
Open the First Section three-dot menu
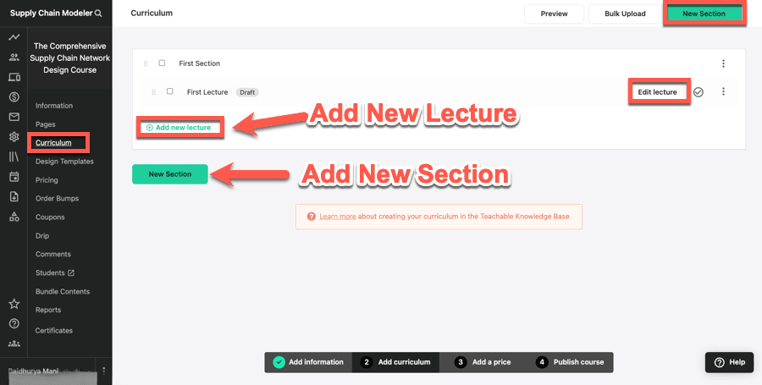(723, 63)
